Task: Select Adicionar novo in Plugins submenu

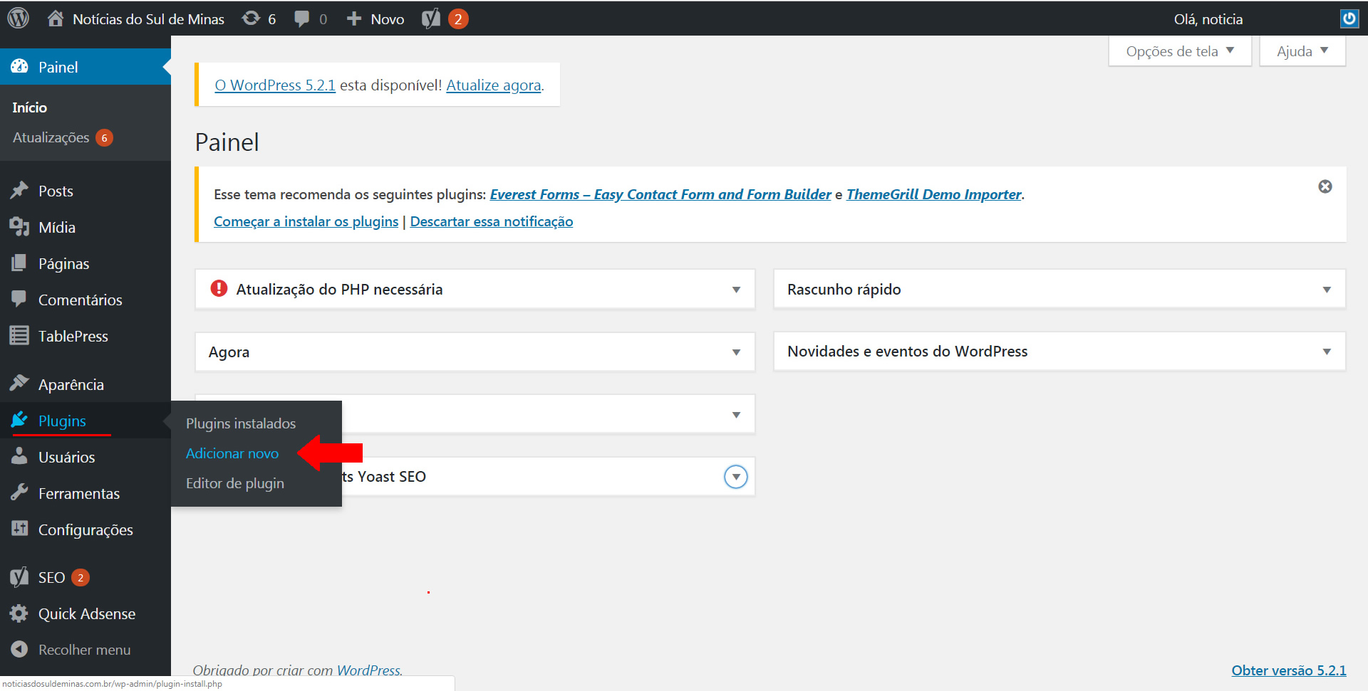Action: (x=232, y=453)
